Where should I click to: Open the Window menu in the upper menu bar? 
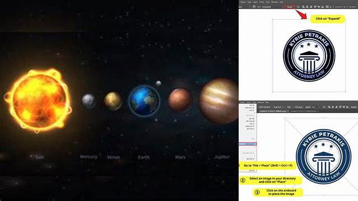(x=275, y=2)
